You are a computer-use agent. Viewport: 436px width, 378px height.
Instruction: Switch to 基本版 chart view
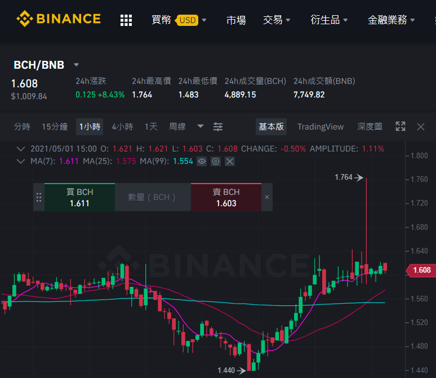(271, 127)
